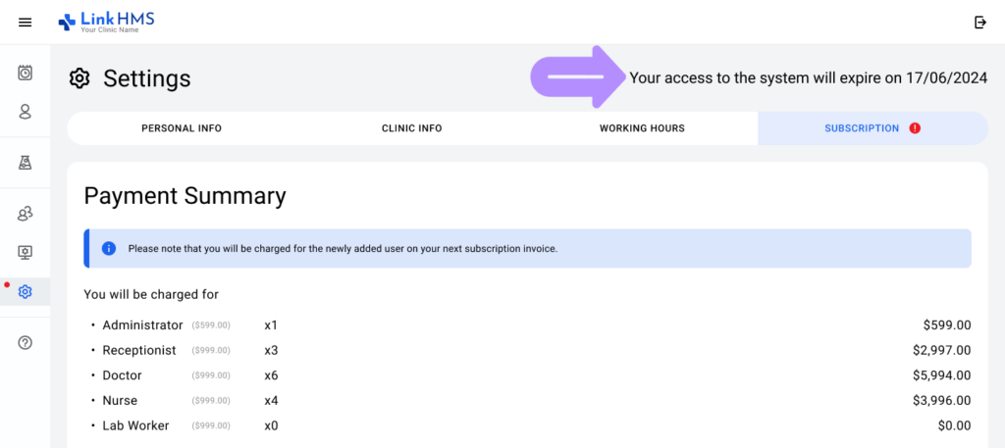The image size is (1005, 448).
Task: Click the blue info icon in notice banner
Action: [109, 248]
